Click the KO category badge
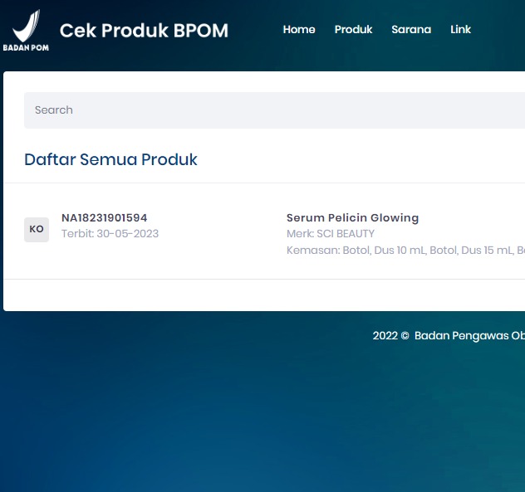This screenshot has height=492, width=525. pyautogui.click(x=37, y=229)
